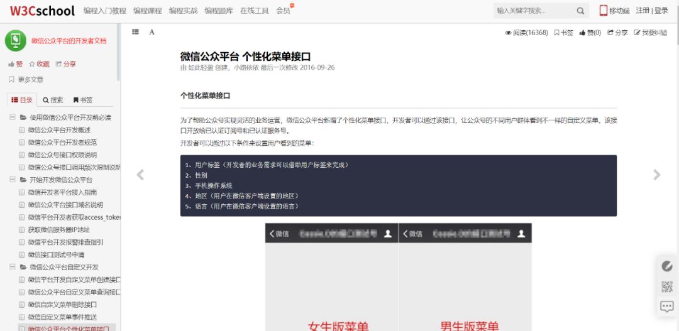The image size is (679, 331).
Task: Click the QR code icon on right side
Action: click(667, 286)
